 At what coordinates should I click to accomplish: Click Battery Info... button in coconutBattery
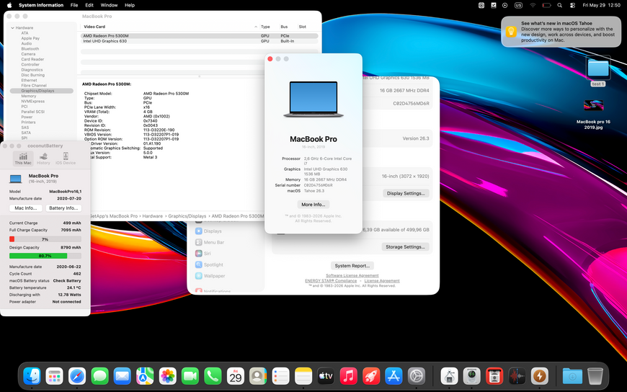[63, 208]
